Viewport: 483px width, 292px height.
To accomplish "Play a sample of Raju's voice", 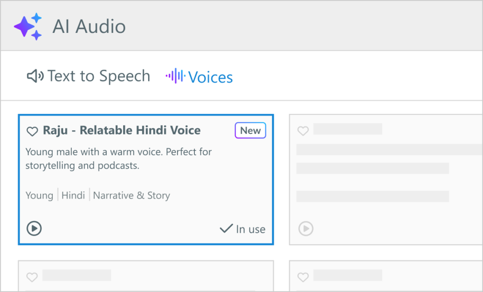I will [33, 229].
